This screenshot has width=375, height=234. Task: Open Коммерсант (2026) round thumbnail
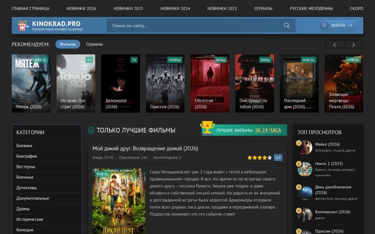(x=305, y=215)
